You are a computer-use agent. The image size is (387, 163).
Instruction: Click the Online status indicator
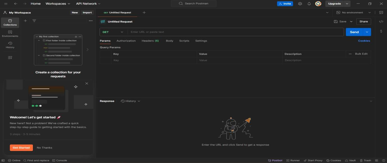[x=14, y=160]
